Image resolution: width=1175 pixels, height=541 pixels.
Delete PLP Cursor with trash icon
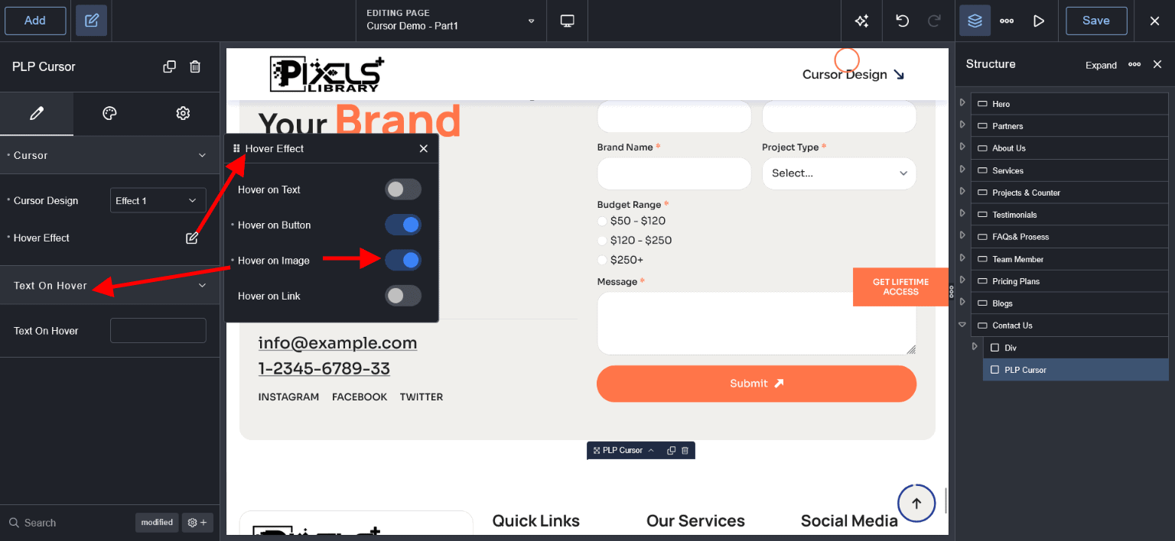click(195, 66)
